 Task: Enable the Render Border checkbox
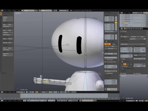(x=105, y=73)
